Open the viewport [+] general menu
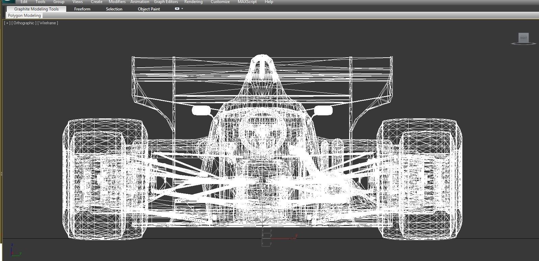The image size is (539, 261). tap(7, 23)
